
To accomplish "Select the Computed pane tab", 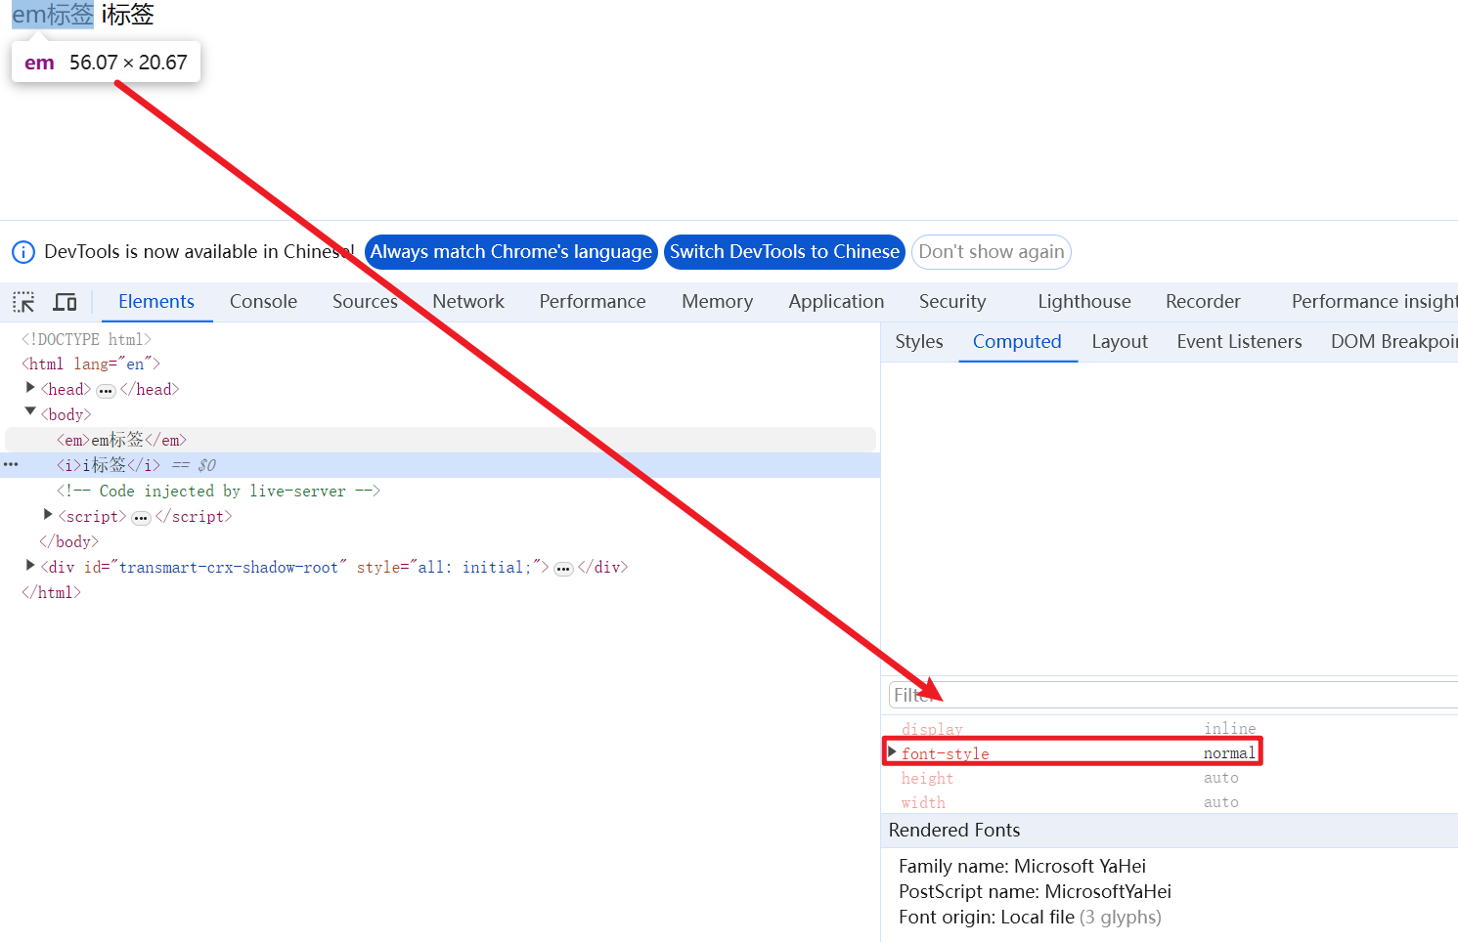I will (1017, 342).
